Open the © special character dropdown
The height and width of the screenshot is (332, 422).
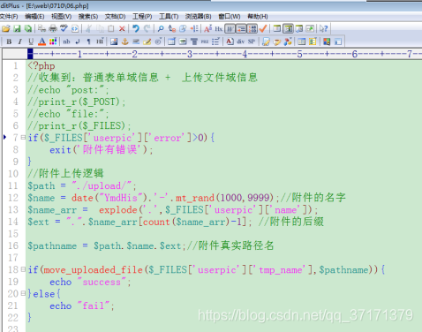[x=158, y=41]
